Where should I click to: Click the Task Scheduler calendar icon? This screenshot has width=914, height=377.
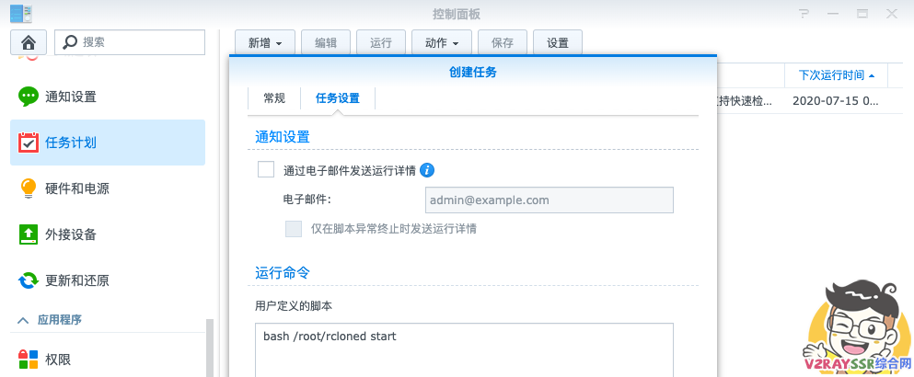coord(29,143)
